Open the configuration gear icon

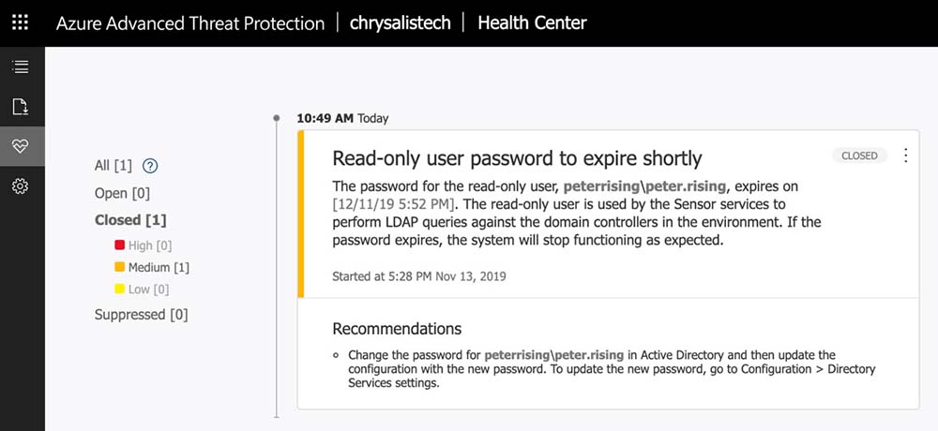coord(21,186)
